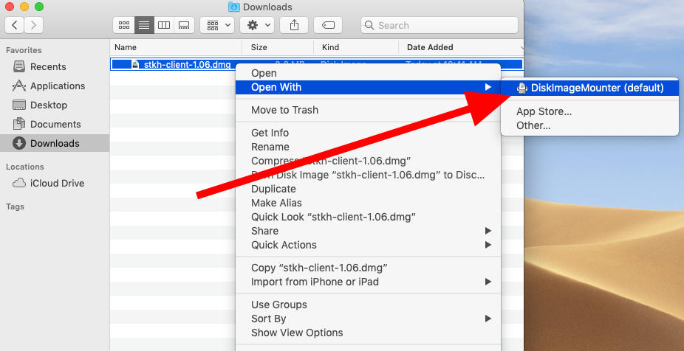This screenshot has height=351, width=684.
Task: Switch to column view in toolbar
Action: tap(164, 25)
